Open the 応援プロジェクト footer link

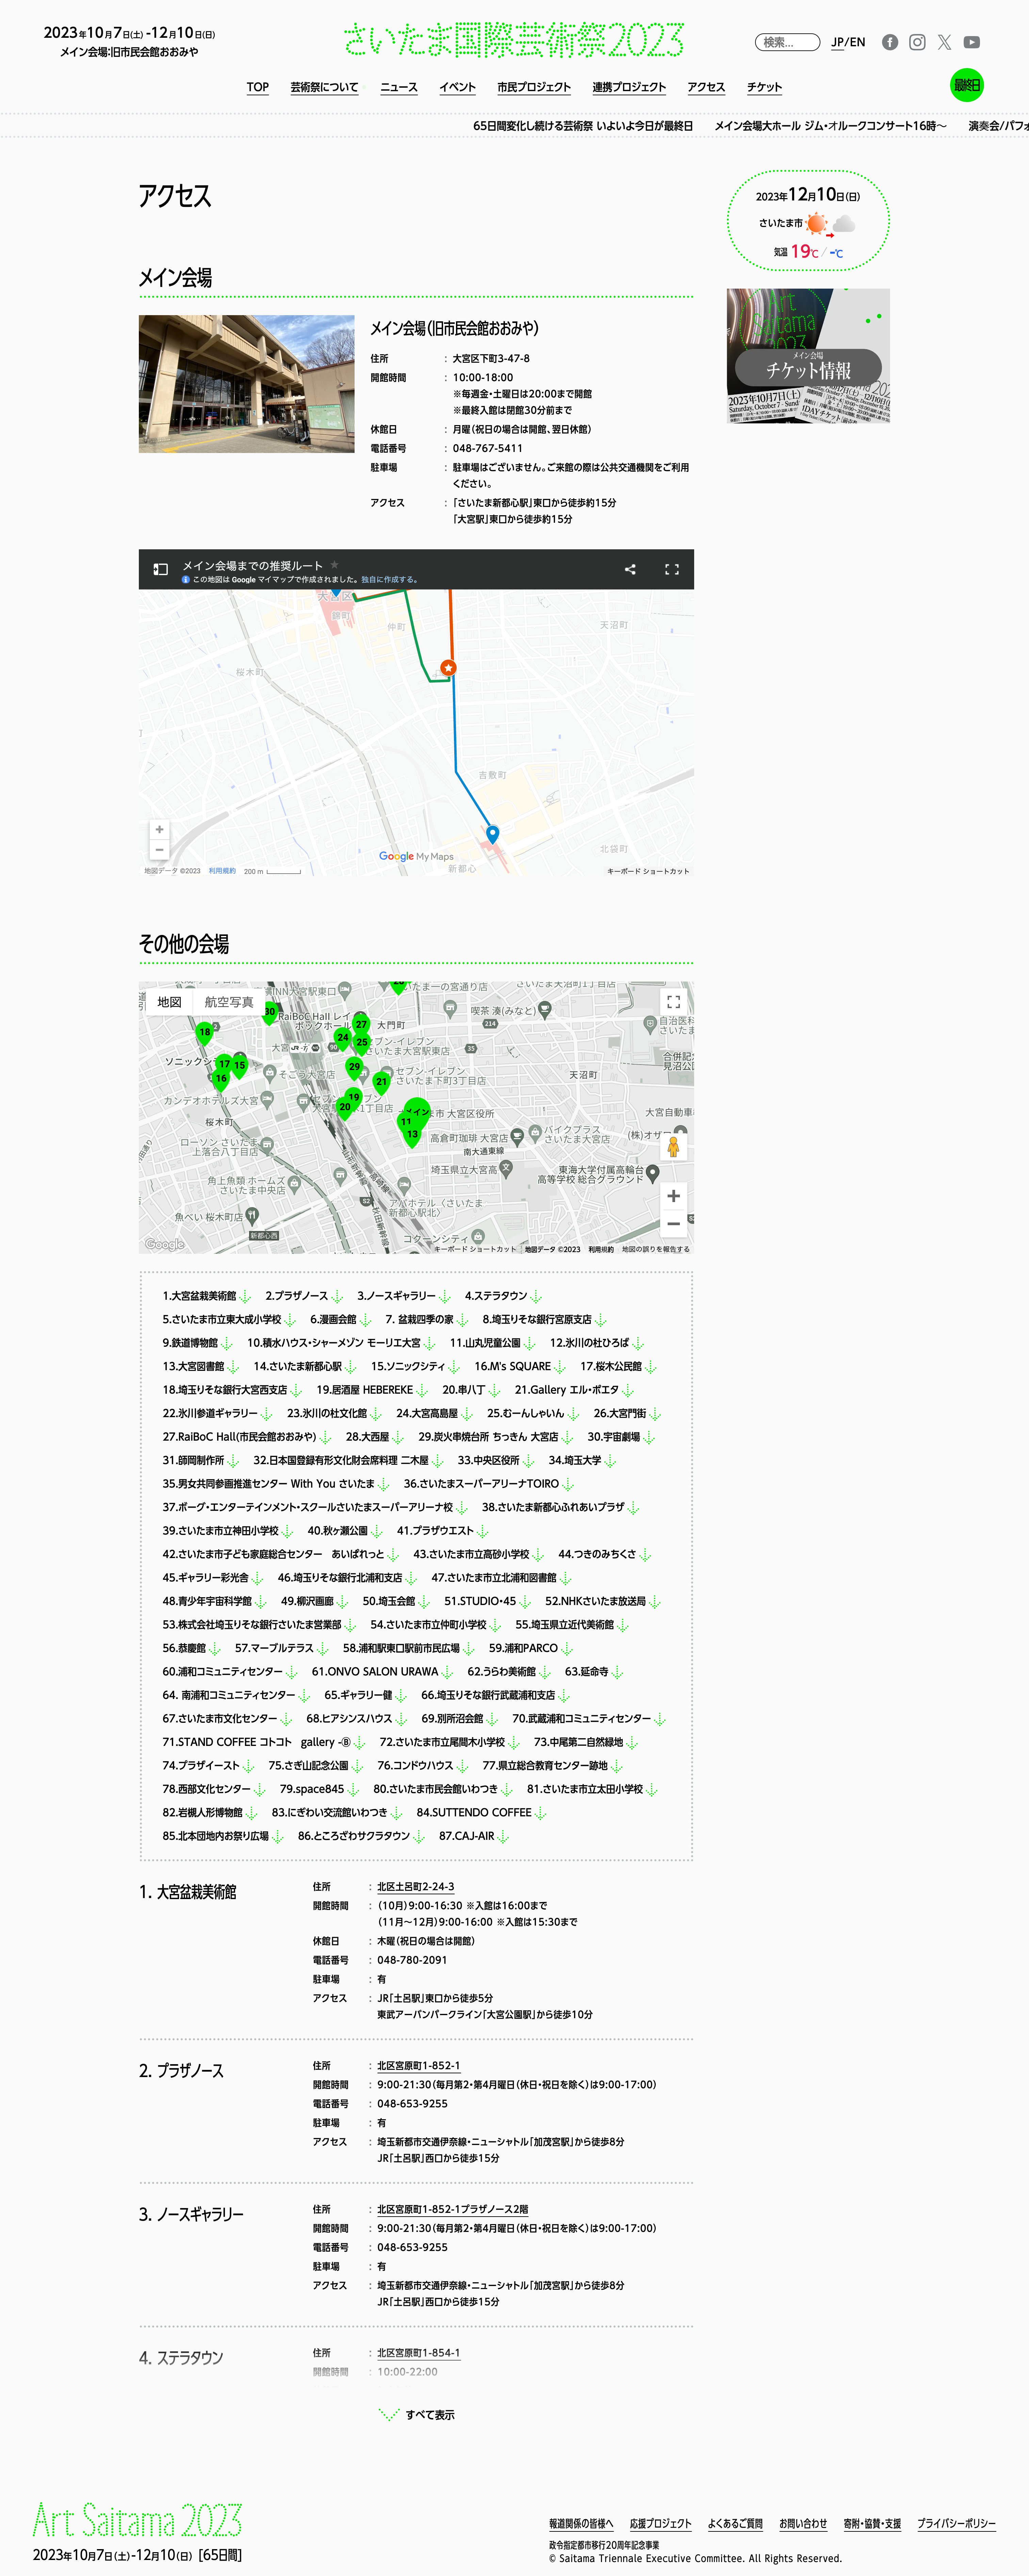[661, 2524]
